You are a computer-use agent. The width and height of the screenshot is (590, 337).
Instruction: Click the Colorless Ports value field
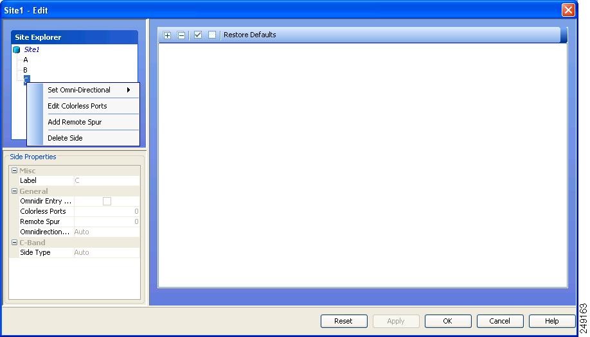click(x=107, y=212)
